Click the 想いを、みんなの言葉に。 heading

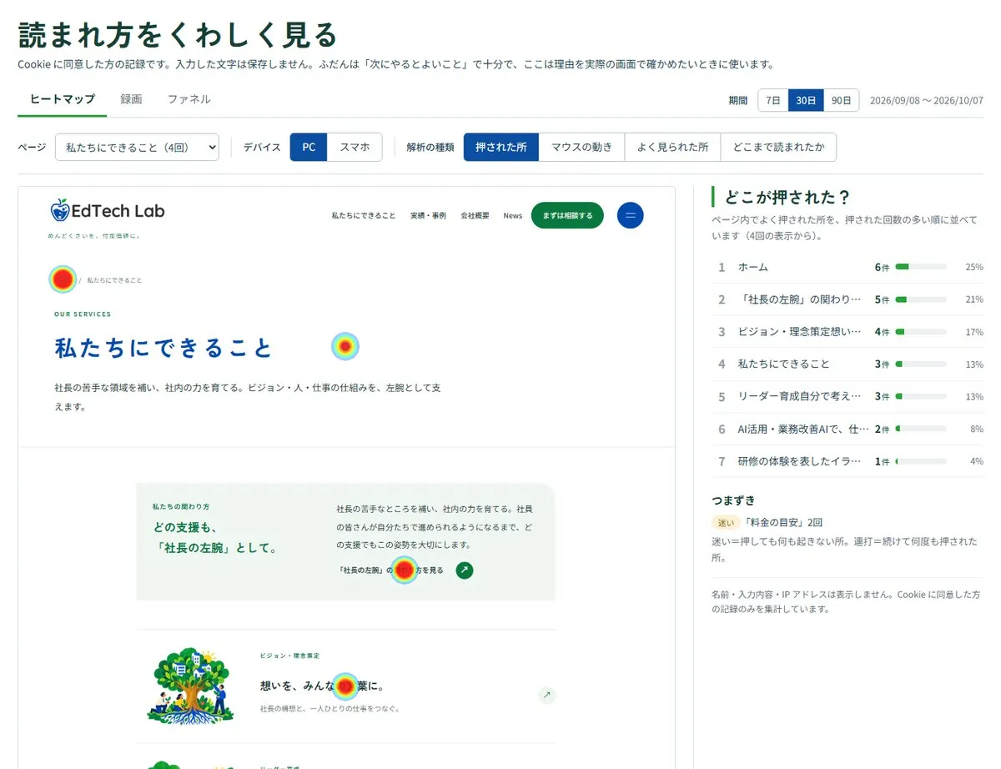point(322,686)
